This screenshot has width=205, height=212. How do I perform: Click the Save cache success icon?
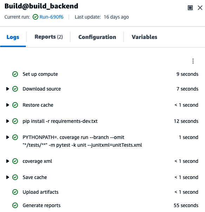click(15, 177)
